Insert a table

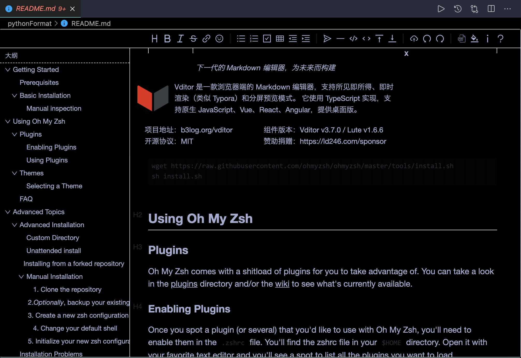pyautogui.click(x=280, y=39)
